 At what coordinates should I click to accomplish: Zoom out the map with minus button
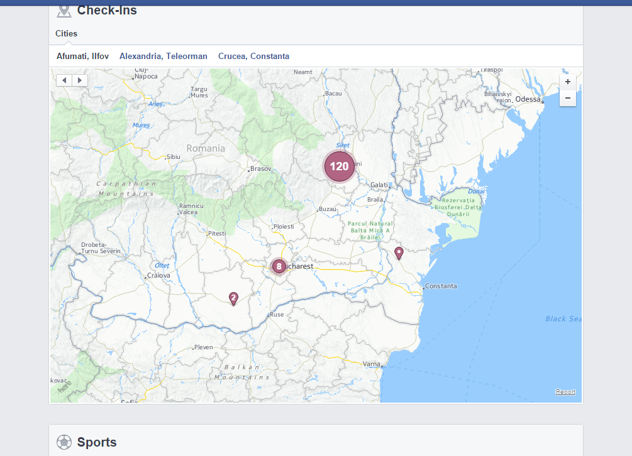pos(567,98)
